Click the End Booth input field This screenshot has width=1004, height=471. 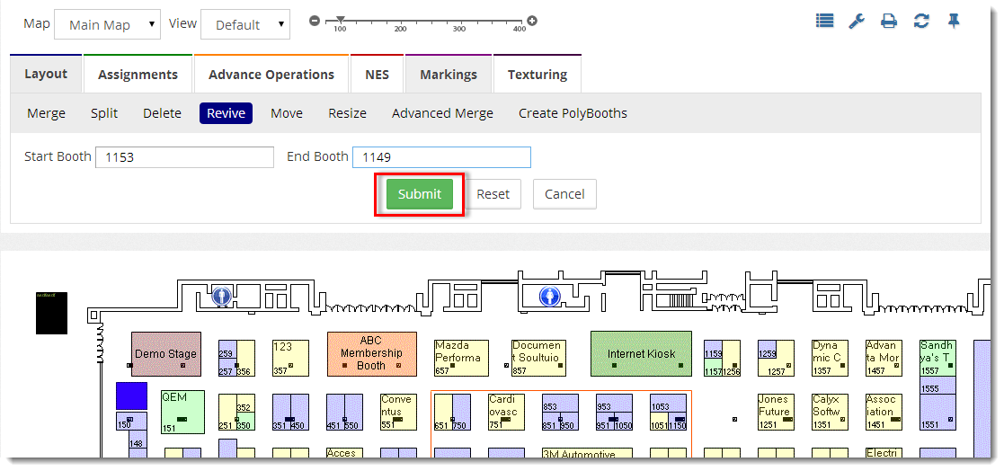(x=442, y=157)
